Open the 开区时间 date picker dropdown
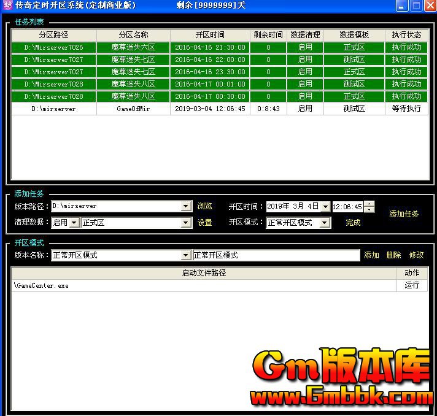The width and height of the screenshot is (437, 416). 325,207
